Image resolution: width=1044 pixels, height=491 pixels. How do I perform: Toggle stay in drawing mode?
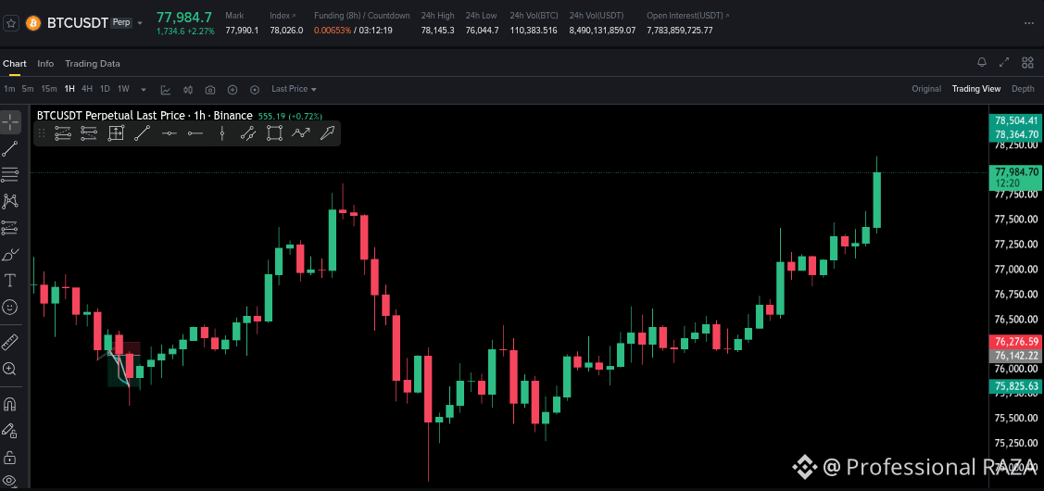pyautogui.click(x=10, y=431)
